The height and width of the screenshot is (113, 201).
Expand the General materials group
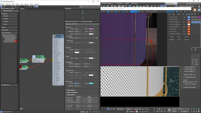[10, 16]
